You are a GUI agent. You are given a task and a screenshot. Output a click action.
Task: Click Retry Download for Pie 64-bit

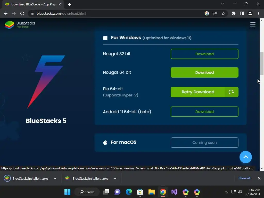click(204, 92)
